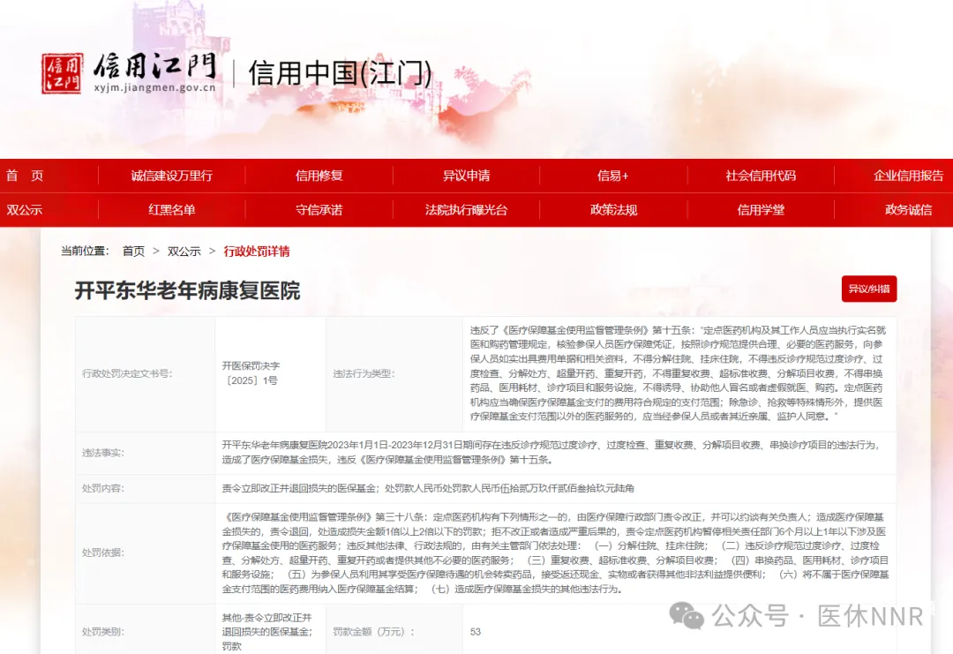This screenshot has height=654, width=953.
Task: Click the red 信用江门 seal logo
Action: point(62,73)
